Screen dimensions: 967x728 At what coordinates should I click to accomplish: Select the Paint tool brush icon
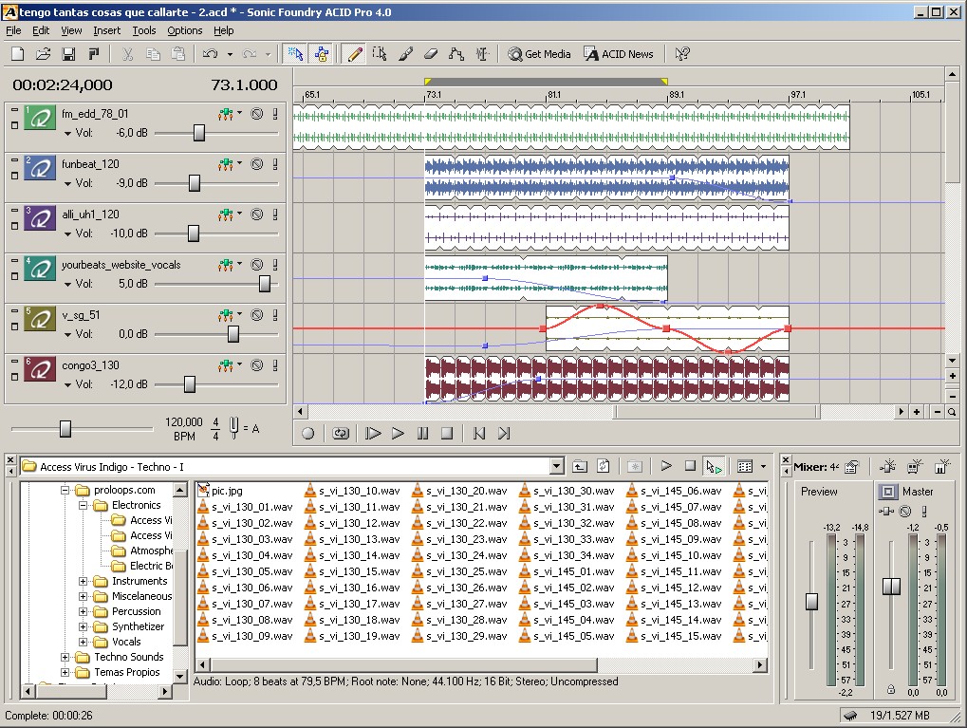click(x=405, y=54)
